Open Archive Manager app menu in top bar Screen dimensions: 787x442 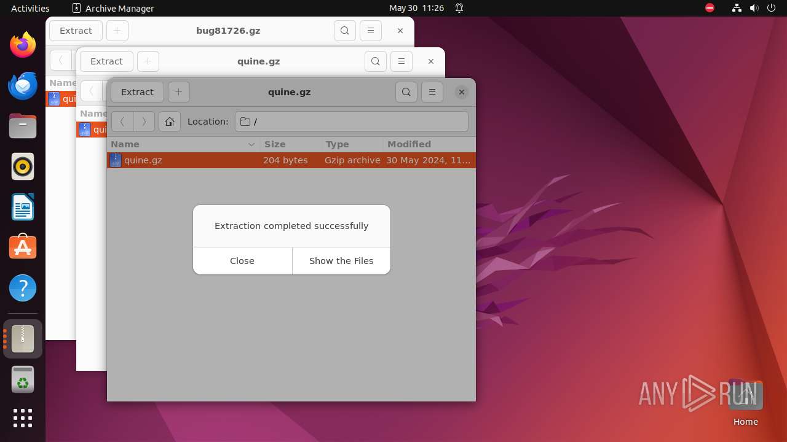(x=113, y=8)
